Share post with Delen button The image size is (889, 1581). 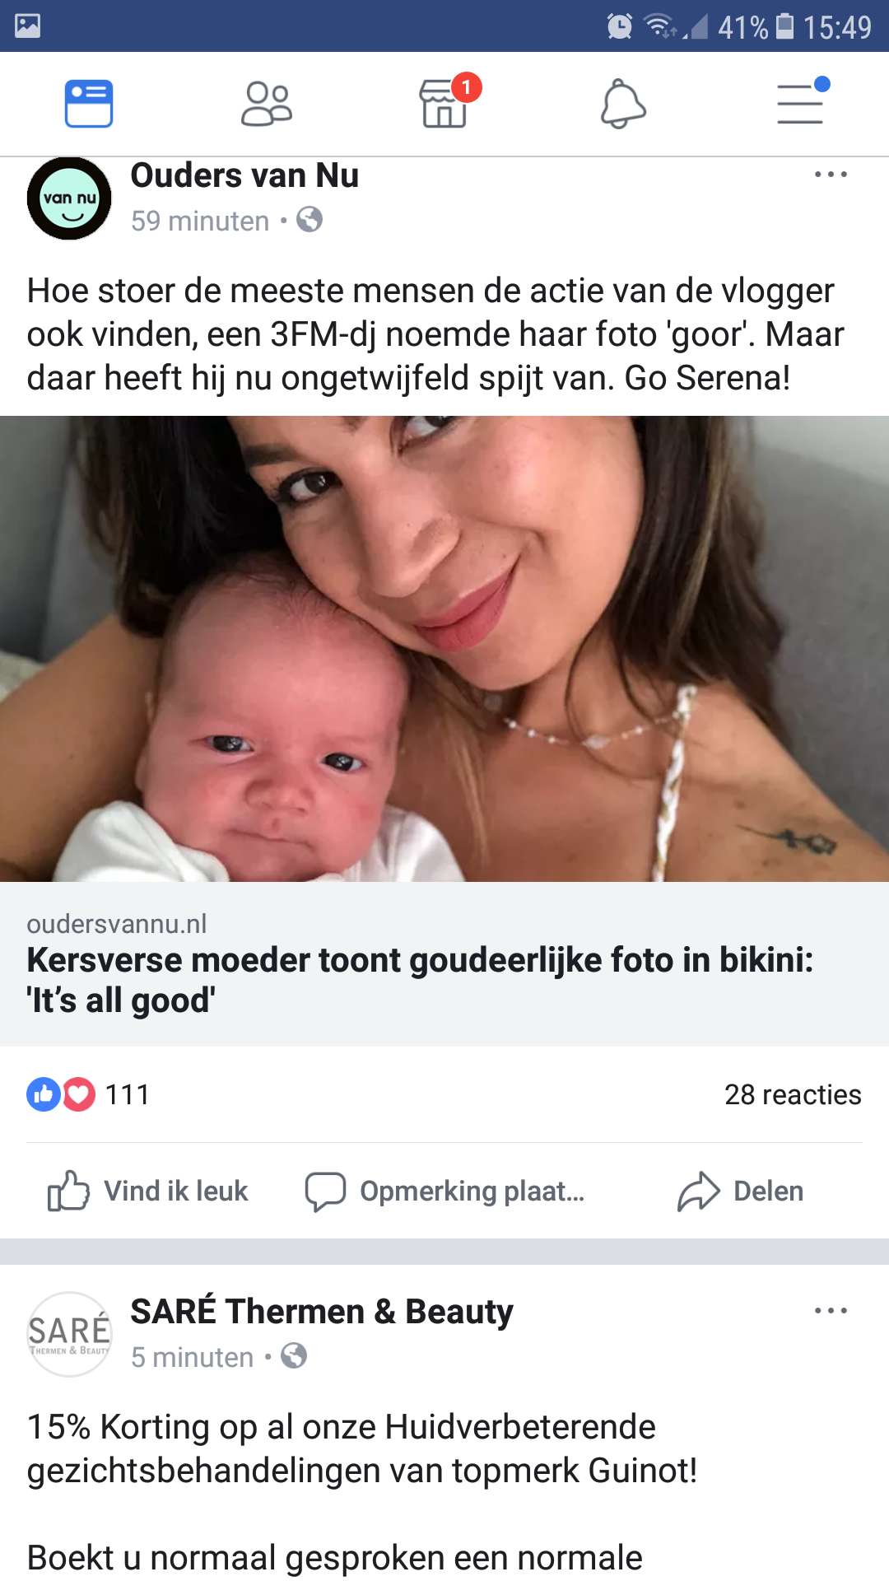(740, 1192)
